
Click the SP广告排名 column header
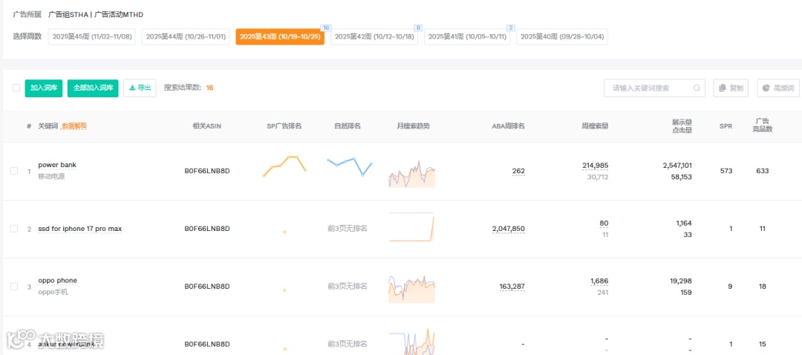pyautogui.click(x=284, y=126)
